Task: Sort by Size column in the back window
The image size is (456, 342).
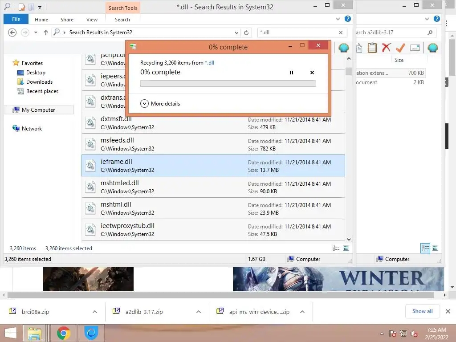Action: pyautogui.click(x=399, y=60)
